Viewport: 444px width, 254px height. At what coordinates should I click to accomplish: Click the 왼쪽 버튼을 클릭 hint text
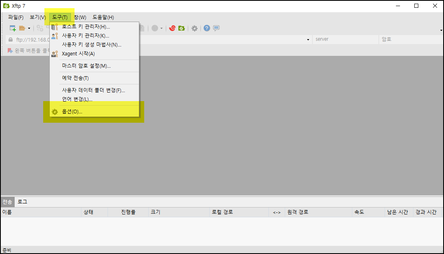point(33,51)
